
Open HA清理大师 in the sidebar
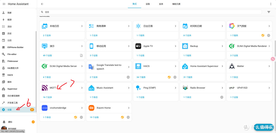click(18, 68)
